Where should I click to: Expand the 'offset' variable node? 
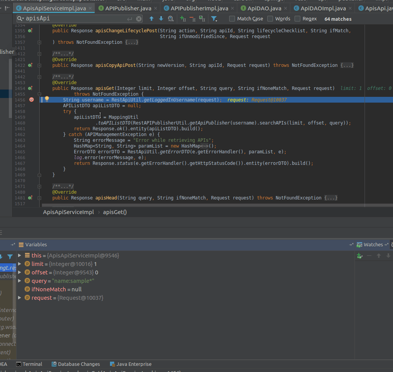coord(20,272)
